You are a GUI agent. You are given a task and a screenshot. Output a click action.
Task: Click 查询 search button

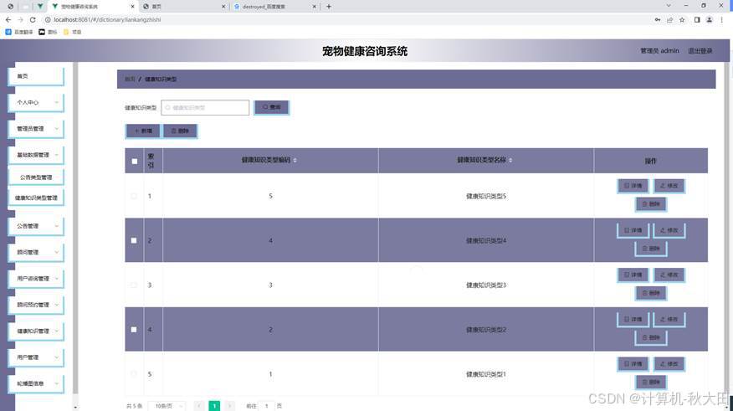(272, 107)
